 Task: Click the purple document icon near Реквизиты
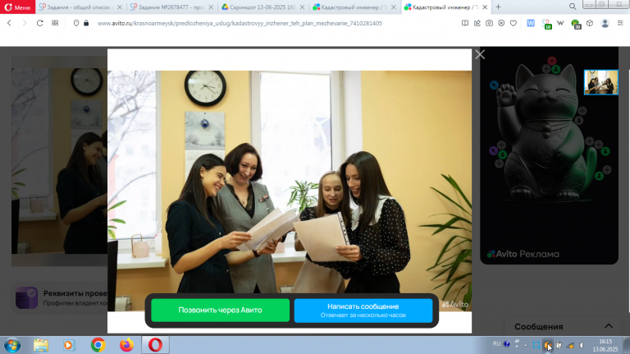tap(26, 297)
